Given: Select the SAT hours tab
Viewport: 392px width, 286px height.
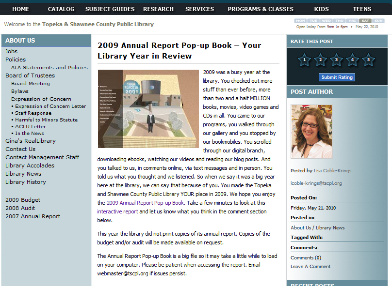Looking at the screenshot, I should tap(365, 21).
